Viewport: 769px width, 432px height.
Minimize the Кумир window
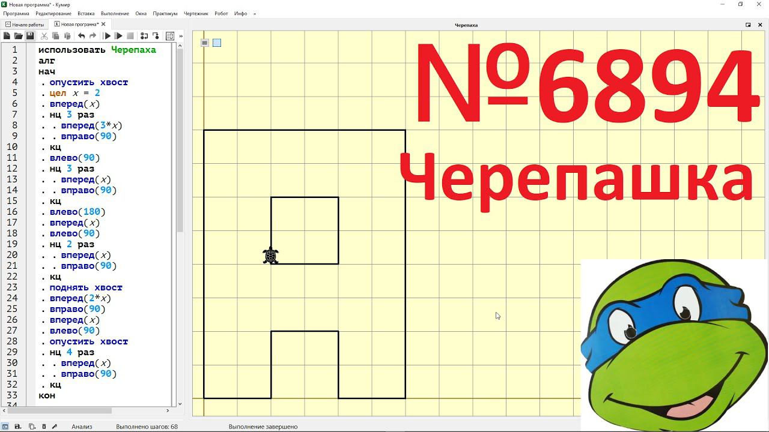coord(723,4)
